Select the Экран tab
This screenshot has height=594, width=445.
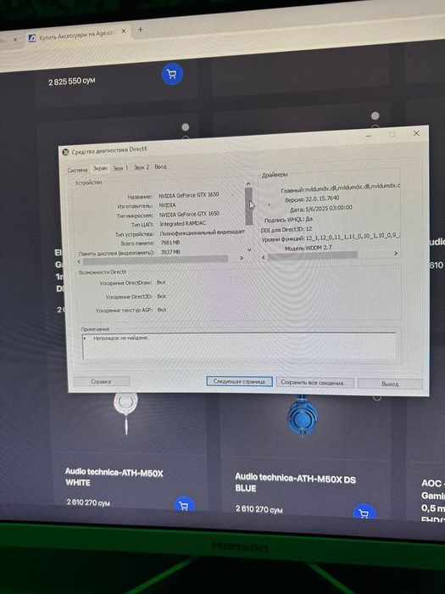point(100,169)
